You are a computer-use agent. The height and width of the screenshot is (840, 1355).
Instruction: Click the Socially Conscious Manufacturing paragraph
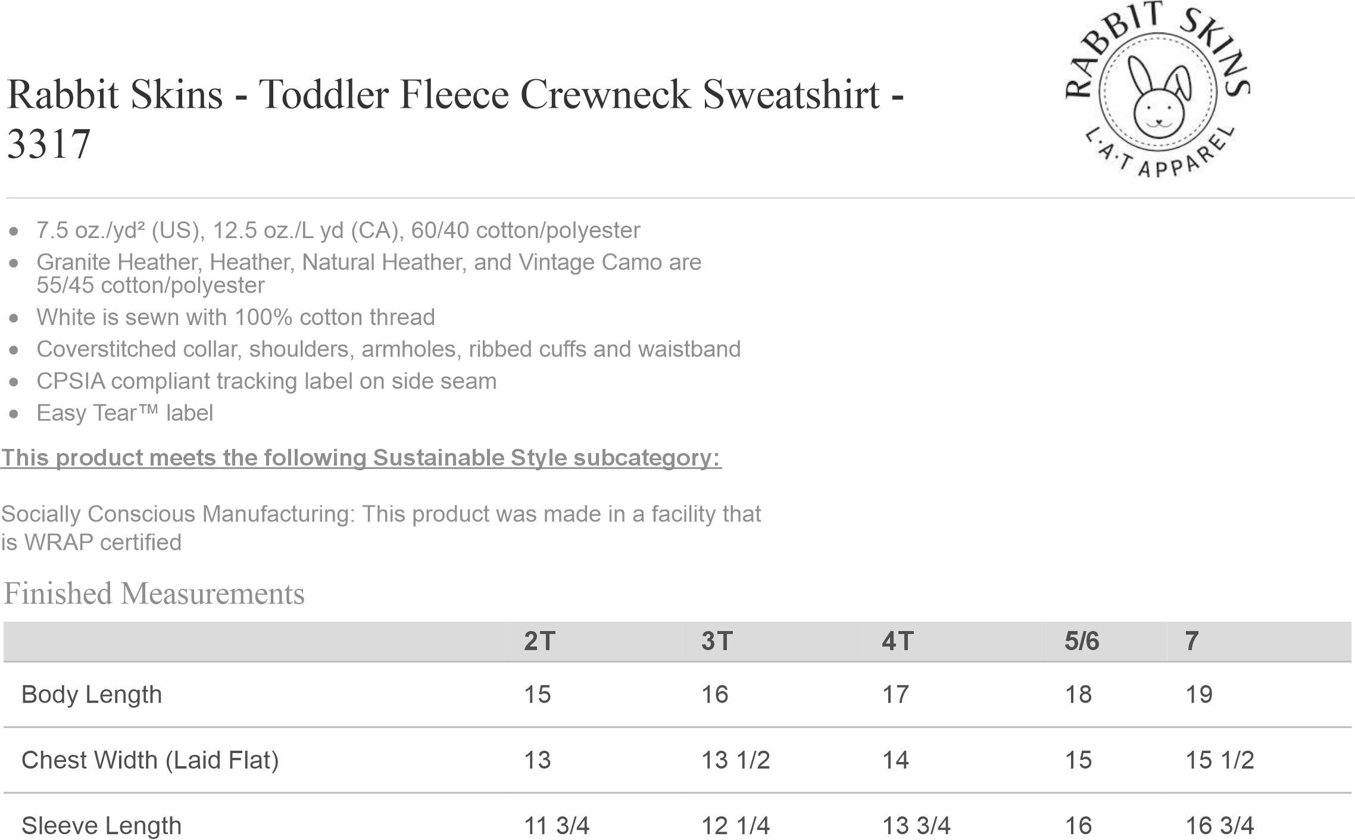[381, 528]
